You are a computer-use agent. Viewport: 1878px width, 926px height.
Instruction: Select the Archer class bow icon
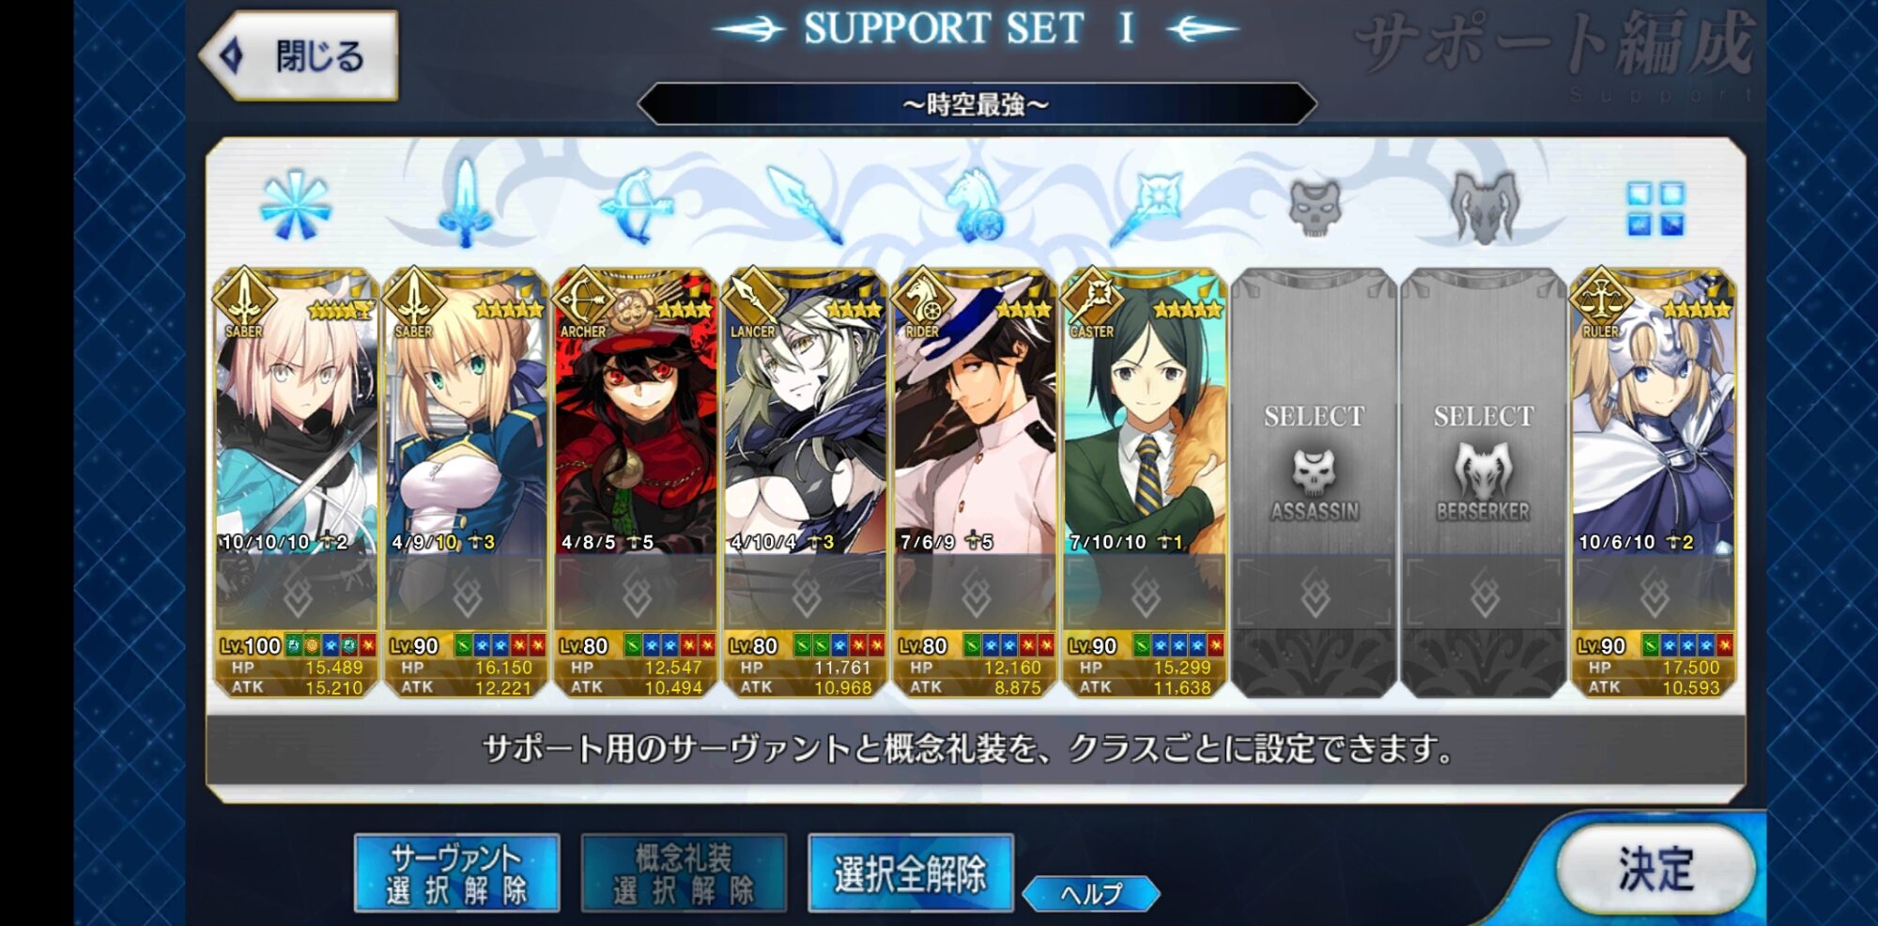click(x=636, y=205)
